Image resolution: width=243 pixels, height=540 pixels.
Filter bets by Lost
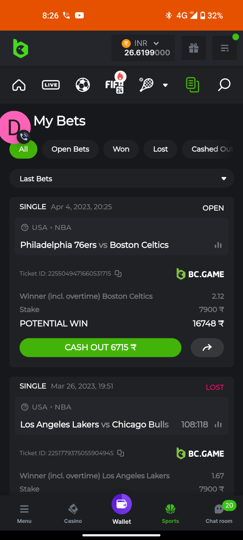(160, 149)
